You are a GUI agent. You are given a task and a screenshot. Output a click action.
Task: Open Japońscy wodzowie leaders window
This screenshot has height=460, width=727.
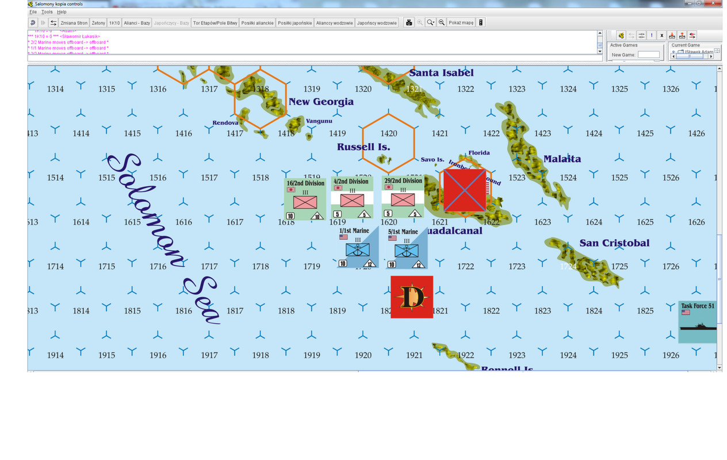tap(377, 22)
